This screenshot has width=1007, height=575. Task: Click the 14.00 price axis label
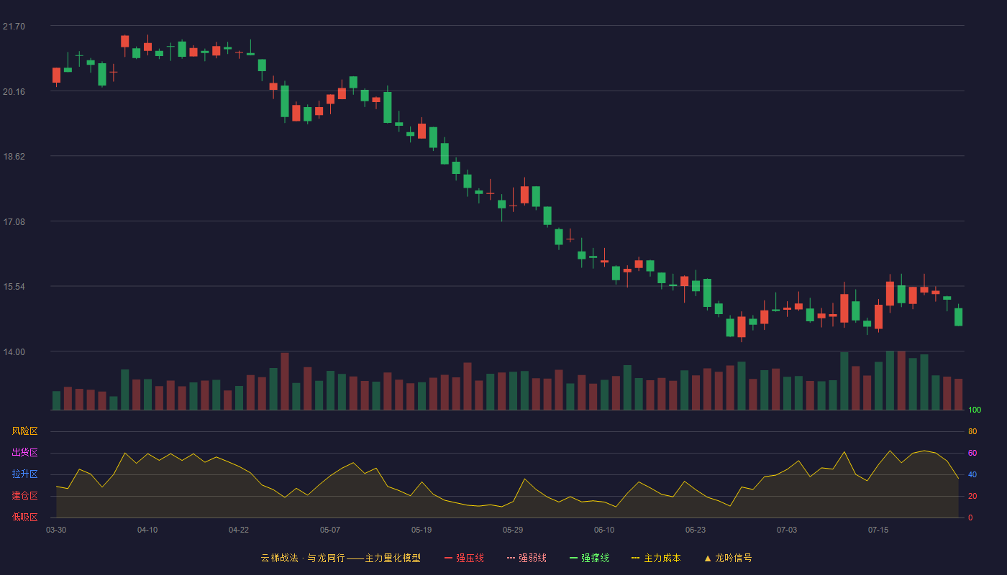point(14,352)
